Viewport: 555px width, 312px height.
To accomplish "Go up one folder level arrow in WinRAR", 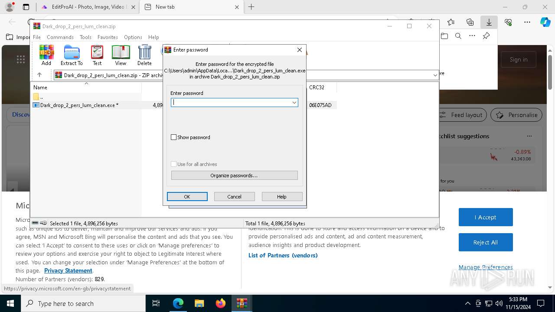I will (39, 75).
